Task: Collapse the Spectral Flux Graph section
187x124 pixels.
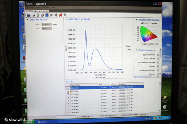Action: (66, 20)
